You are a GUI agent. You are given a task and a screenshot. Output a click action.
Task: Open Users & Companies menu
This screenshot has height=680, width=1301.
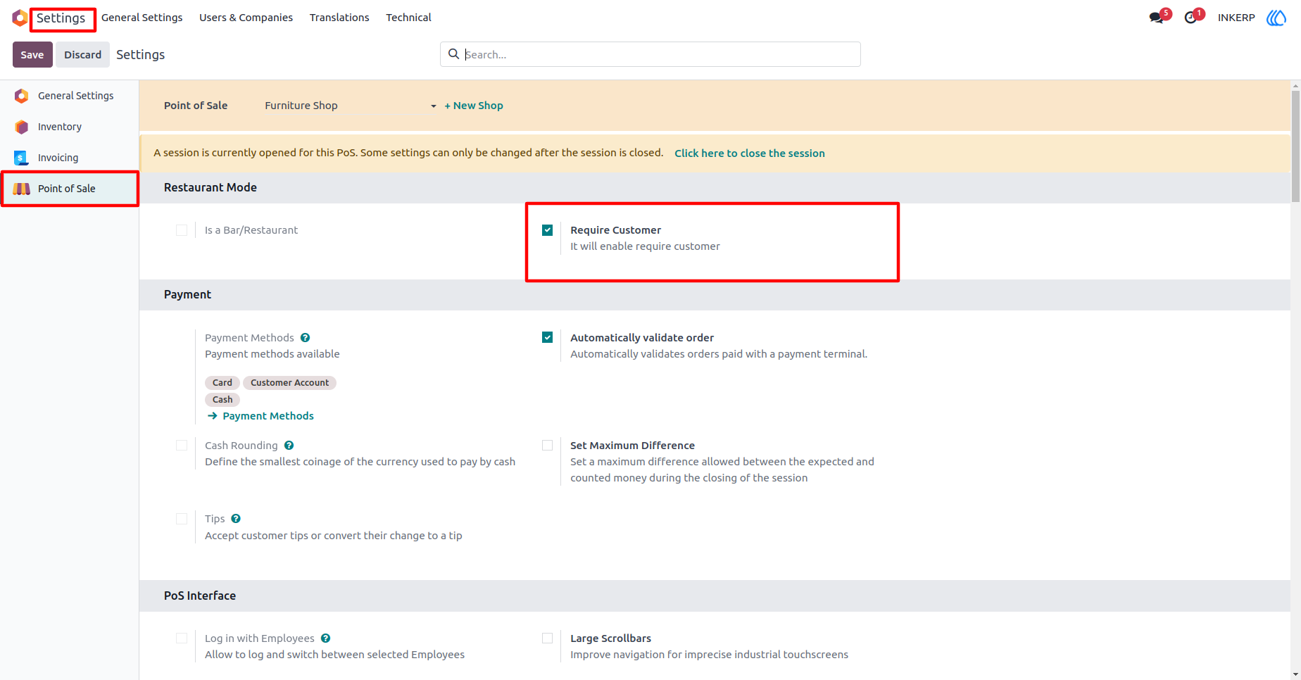246,18
